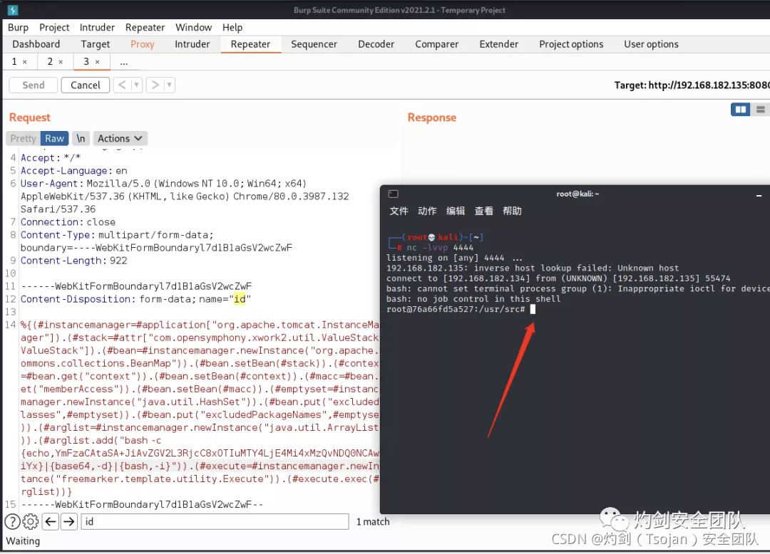Screen dimensions: 770x554
Task: Open the Burp menu
Action: 18,28
